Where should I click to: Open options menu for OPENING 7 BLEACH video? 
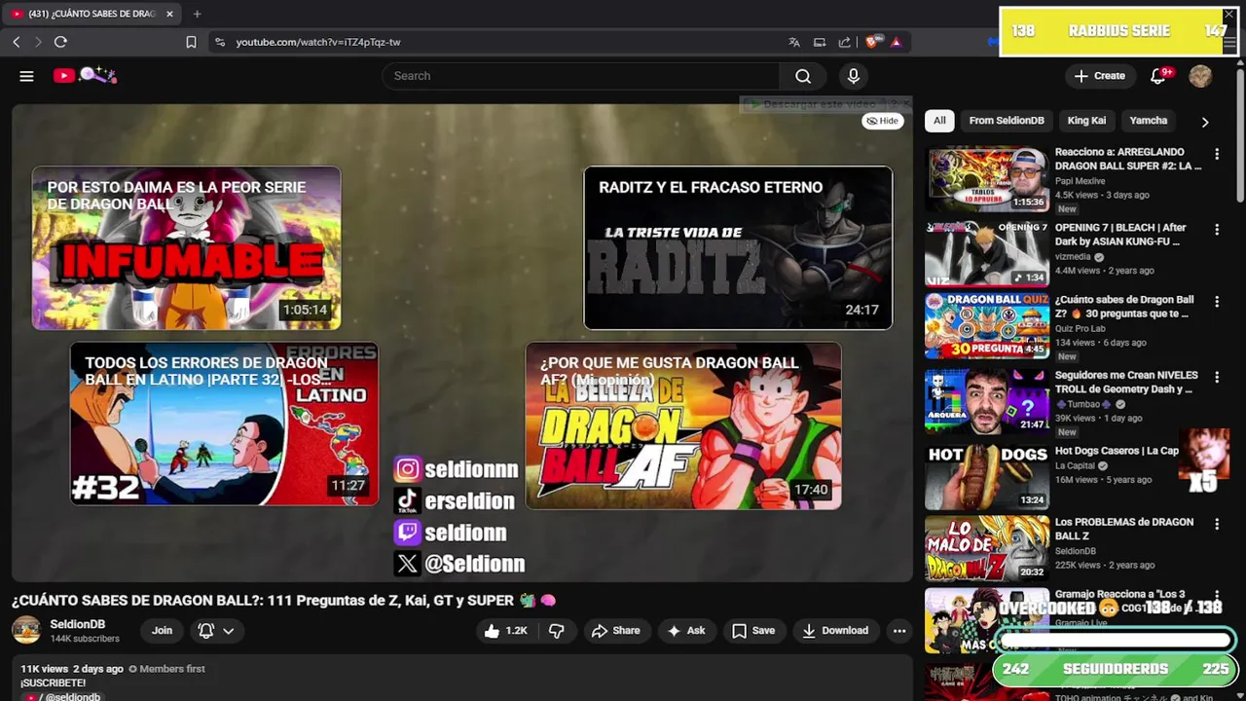point(1217,230)
